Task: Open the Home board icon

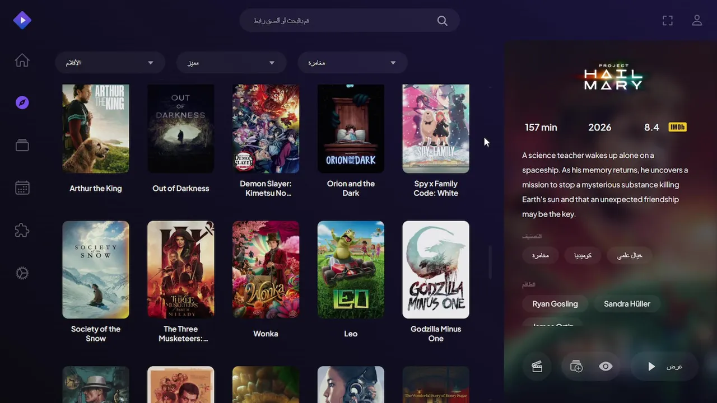Action: click(22, 60)
